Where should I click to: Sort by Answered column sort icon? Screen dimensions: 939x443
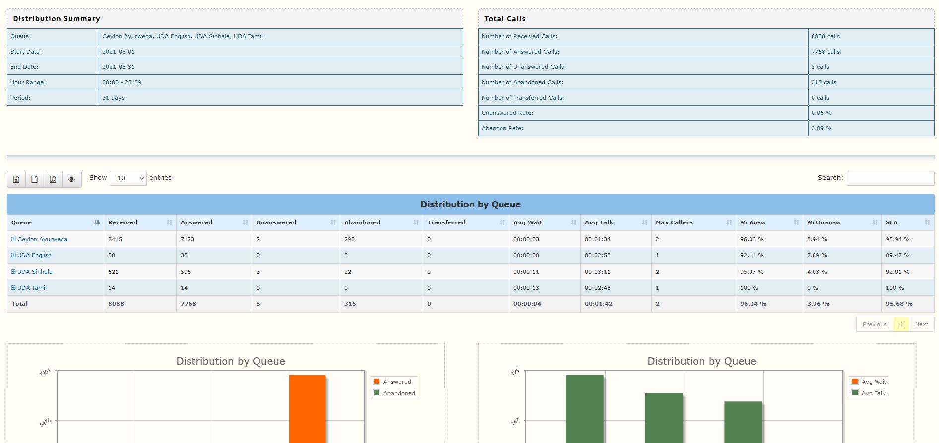tap(245, 222)
